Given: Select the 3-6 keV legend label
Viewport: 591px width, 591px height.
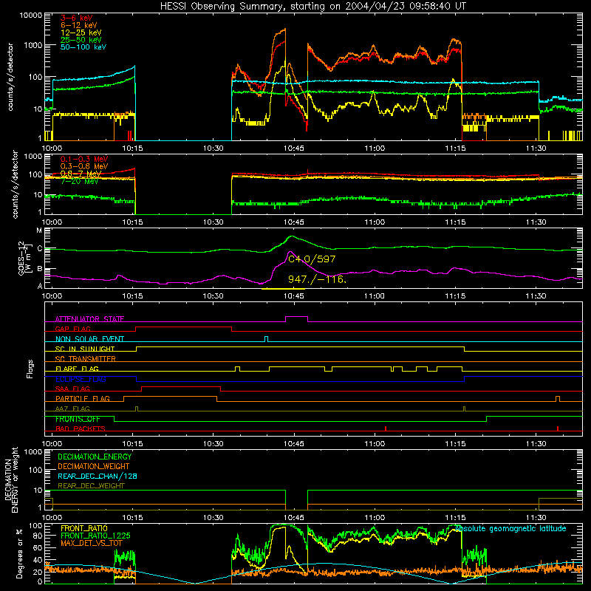Looking at the screenshot, I should [77, 18].
